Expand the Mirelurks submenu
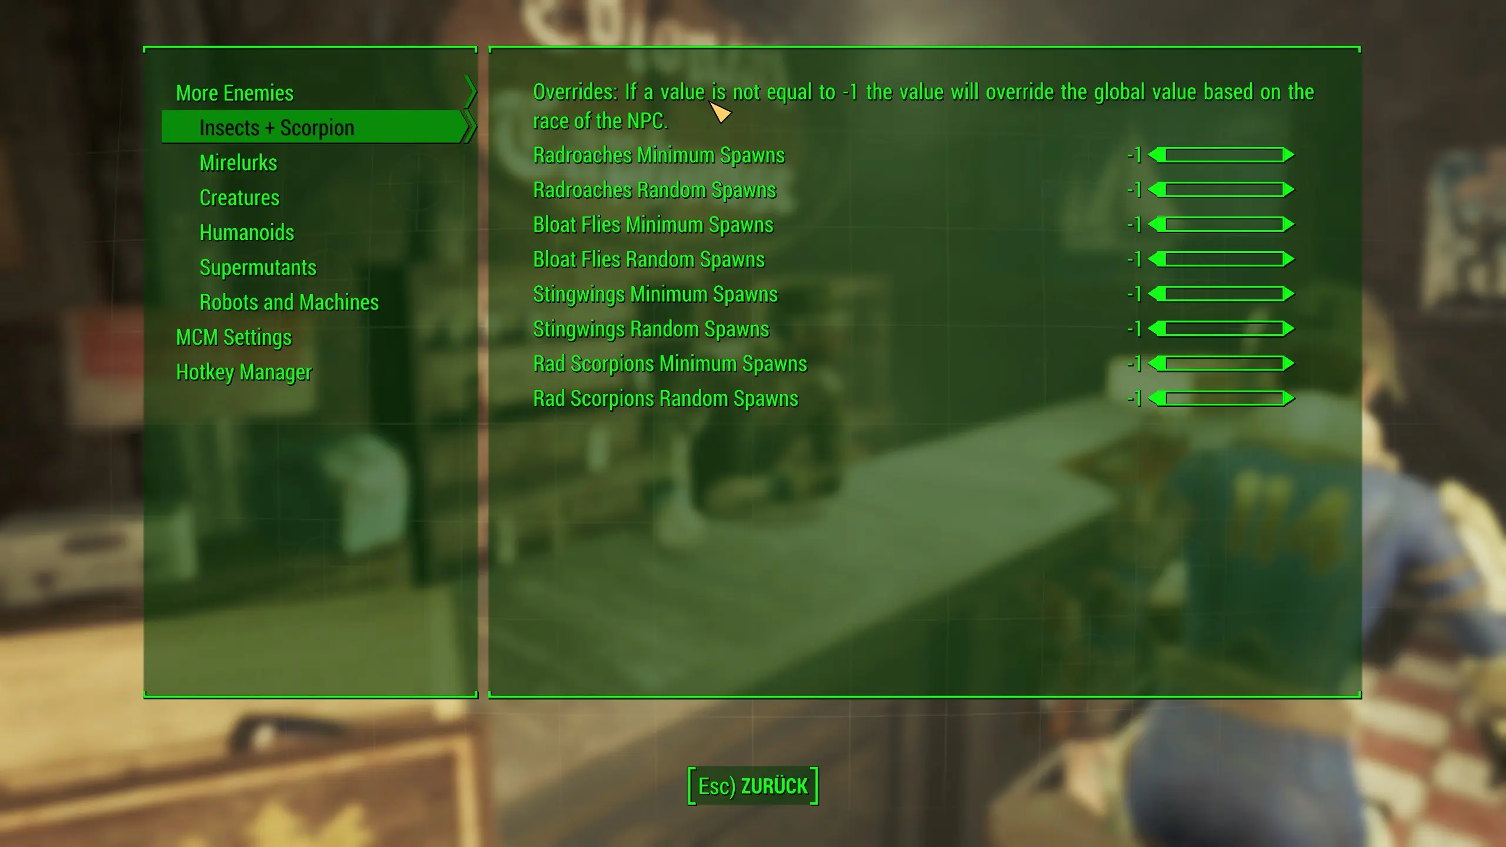The image size is (1506, 847). 237,161
